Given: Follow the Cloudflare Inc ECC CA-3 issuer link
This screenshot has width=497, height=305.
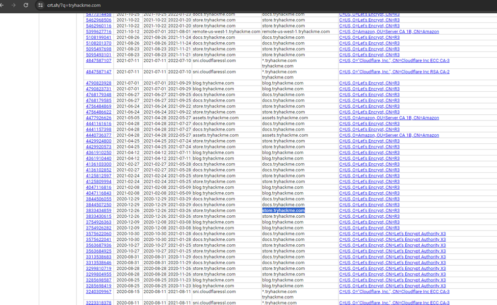Looking at the screenshot, I should point(394,60).
